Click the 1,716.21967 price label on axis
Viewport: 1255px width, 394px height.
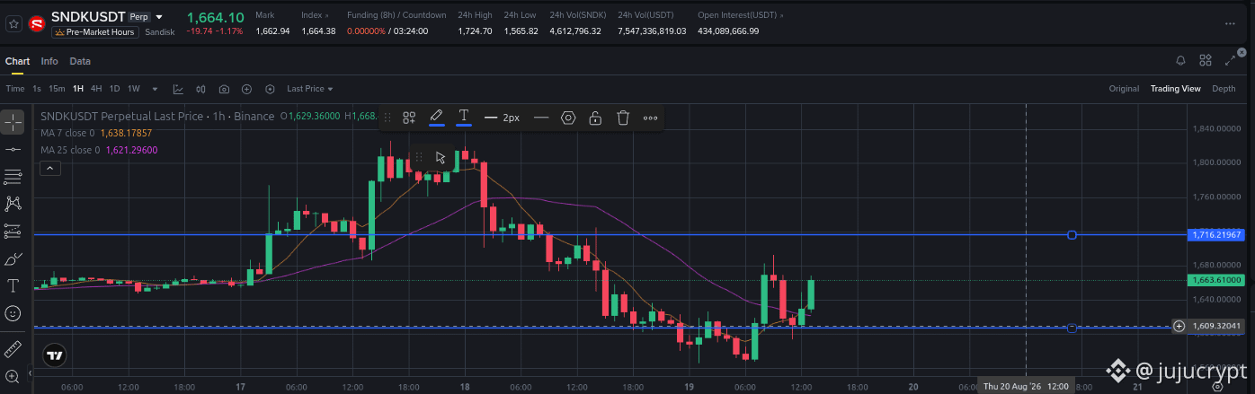coord(1217,235)
